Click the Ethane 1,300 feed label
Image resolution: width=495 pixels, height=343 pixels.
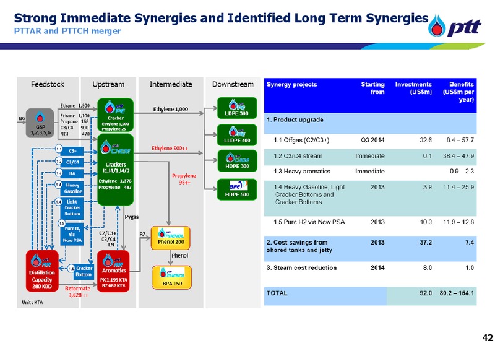coord(75,105)
